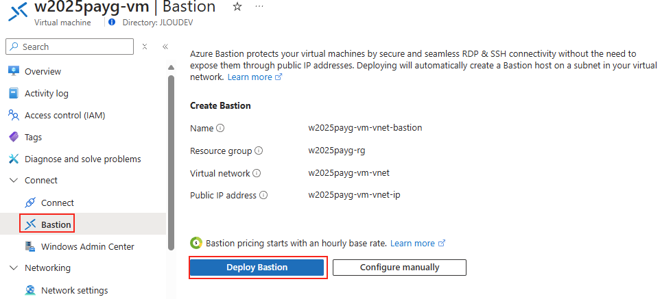This screenshot has width=662, height=299.
Task: Click the Networking section label
Action: [48, 268]
